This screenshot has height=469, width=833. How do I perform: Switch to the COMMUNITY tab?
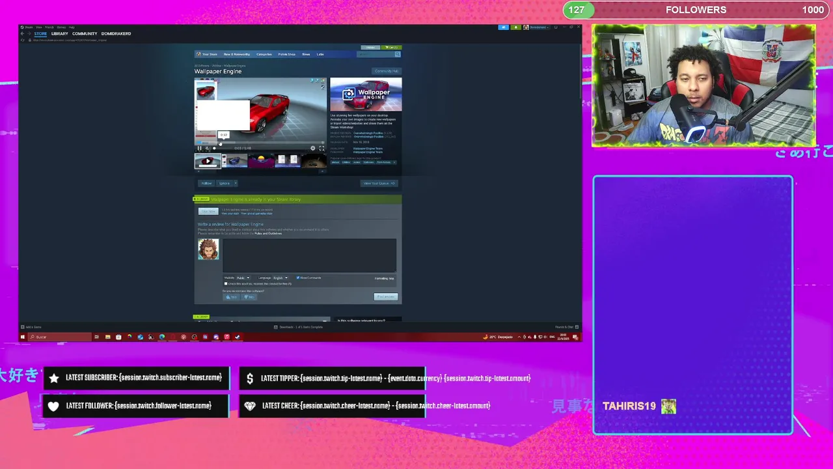tap(85, 33)
